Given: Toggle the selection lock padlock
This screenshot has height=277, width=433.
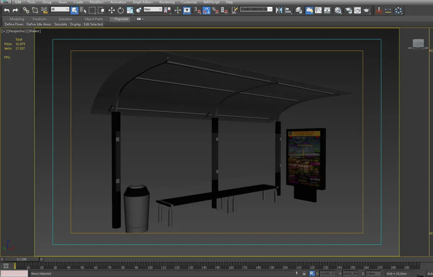Looking at the screenshot, I should tap(304, 274).
